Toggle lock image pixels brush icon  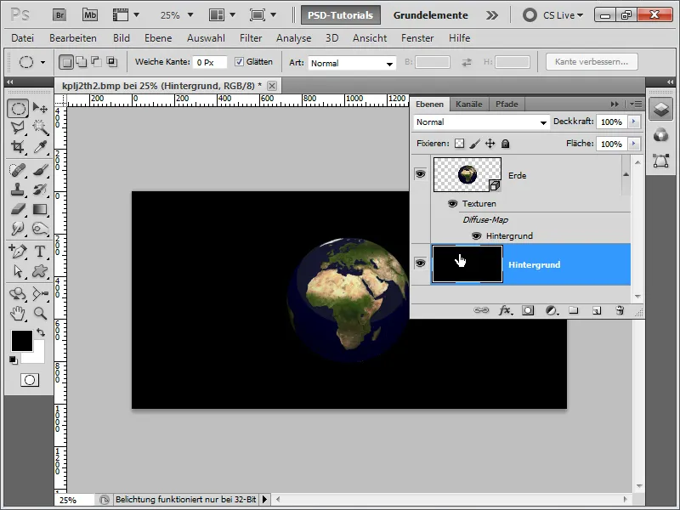475,144
